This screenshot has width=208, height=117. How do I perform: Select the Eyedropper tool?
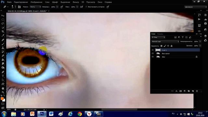3,35
